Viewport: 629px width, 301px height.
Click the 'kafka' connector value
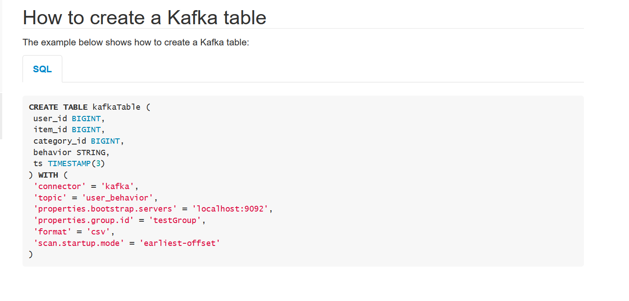pos(118,186)
